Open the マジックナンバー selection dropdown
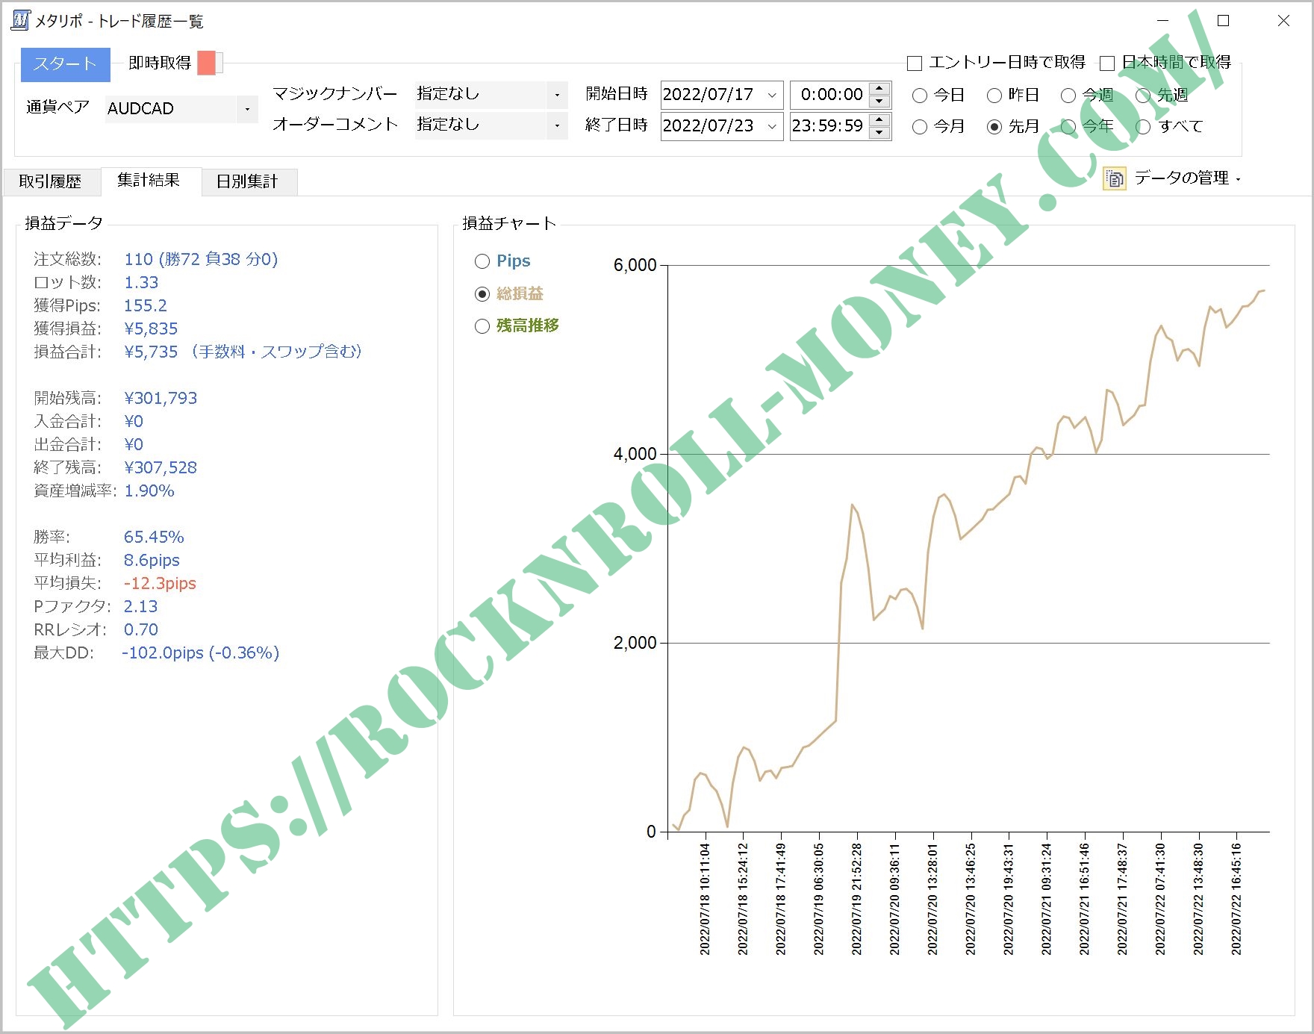Viewport: 1314px width, 1034px height. [x=556, y=94]
